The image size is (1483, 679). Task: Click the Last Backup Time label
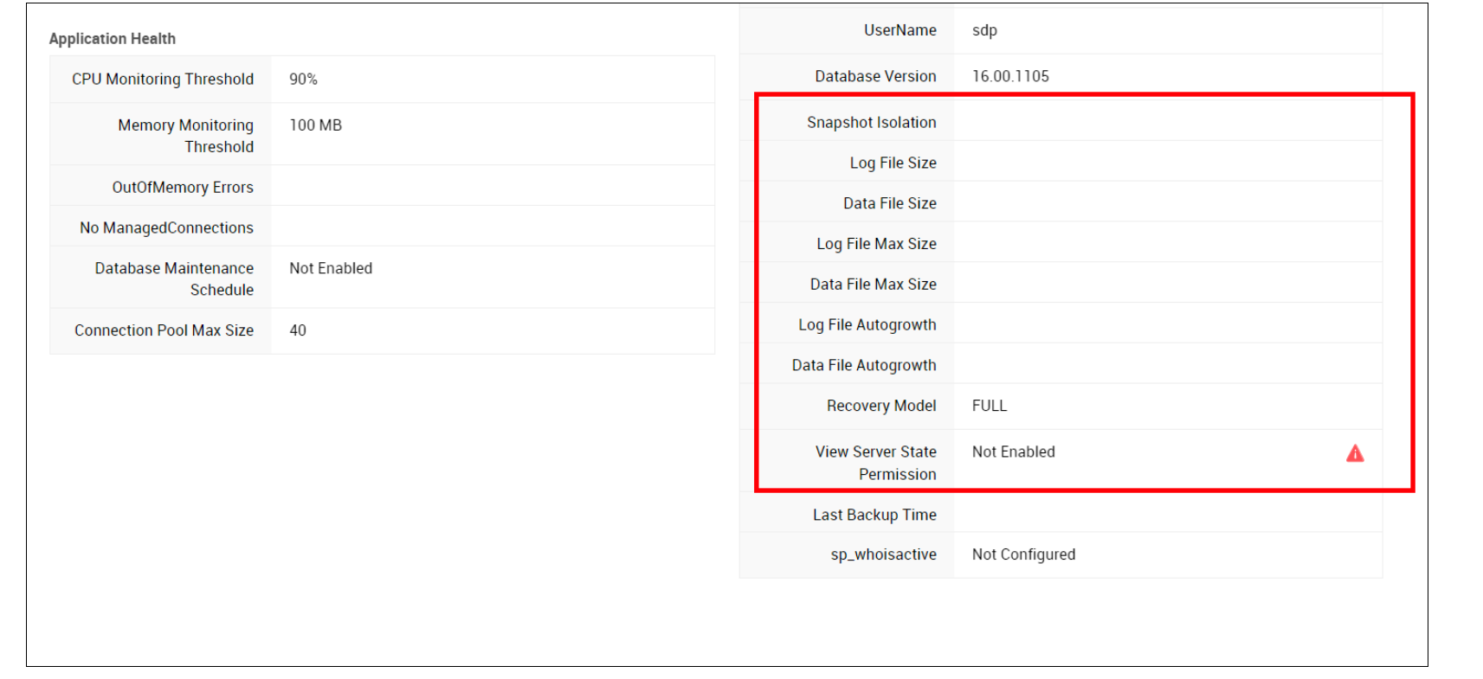pyautogui.click(x=874, y=515)
